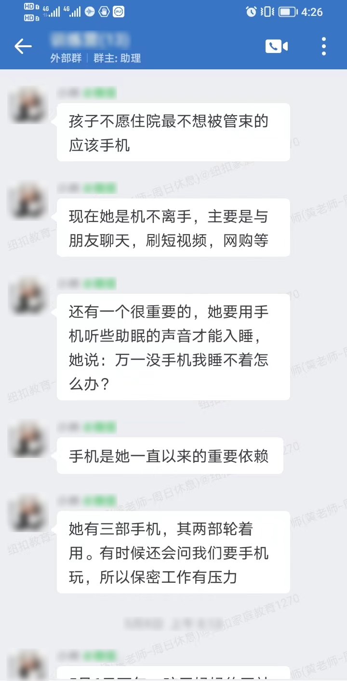
Task: Open avatar beside message 孩子不愿住院
Action: coord(28,104)
